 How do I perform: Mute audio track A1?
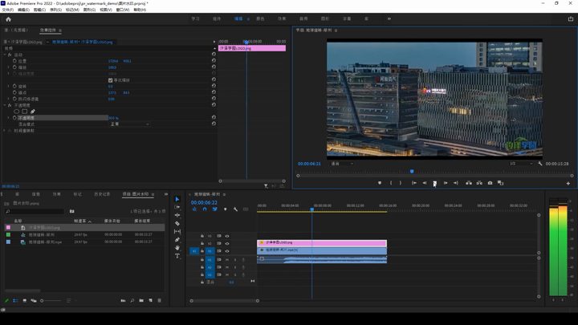(226, 259)
